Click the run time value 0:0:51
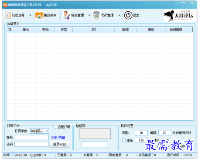 coord(188,155)
